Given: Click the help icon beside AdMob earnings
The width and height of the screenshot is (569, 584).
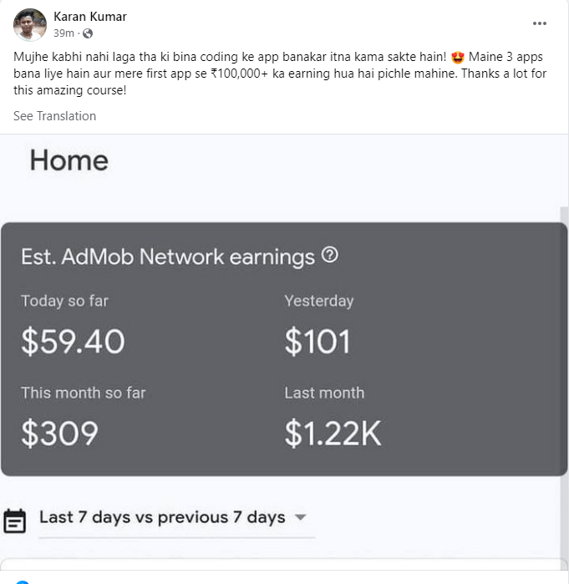Looking at the screenshot, I should (x=330, y=256).
